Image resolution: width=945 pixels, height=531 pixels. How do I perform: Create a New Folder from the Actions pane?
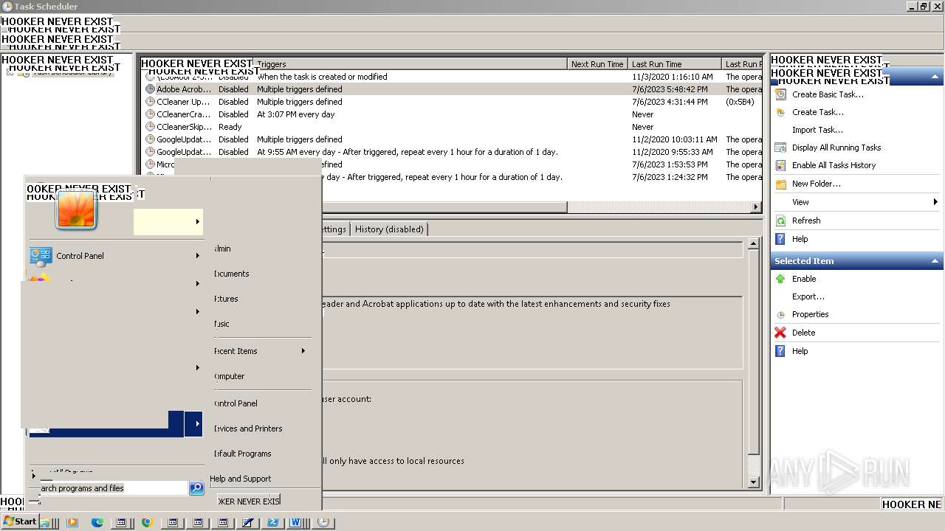816,184
